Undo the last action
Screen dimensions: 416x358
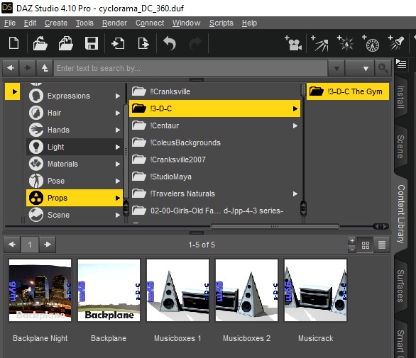[x=170, y=43]
